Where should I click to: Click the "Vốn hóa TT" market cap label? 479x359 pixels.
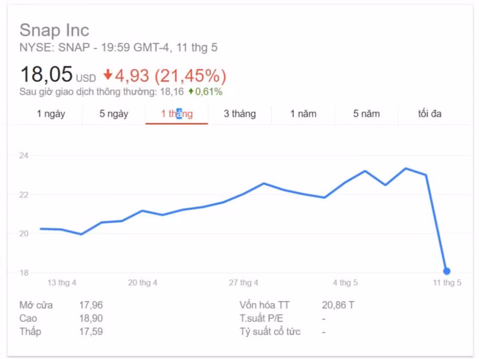coord(265,305)
